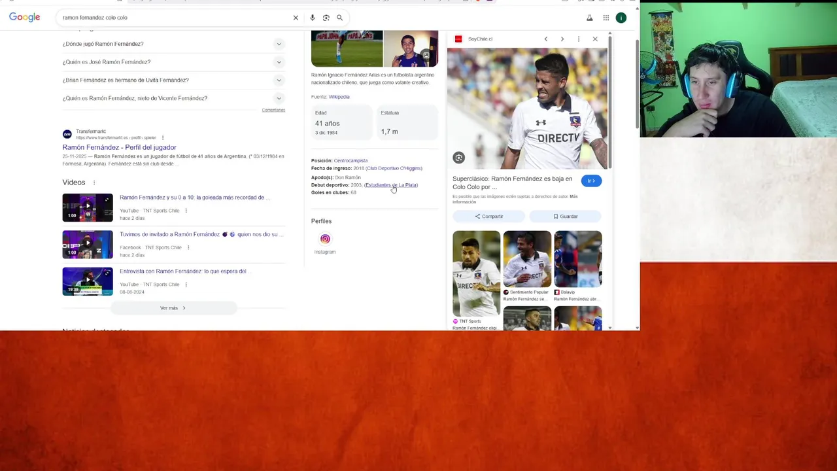Screen dimensions: 837x471
Task: Play 'su 0 a 10' goleada video thumbnail
Action: pos(88,207)
